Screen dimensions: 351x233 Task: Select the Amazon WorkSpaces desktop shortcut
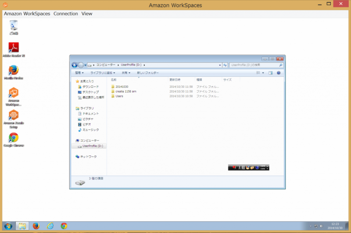[x=14, y=97]
